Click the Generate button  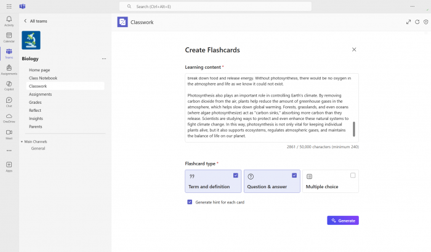[x=342, y=220]
